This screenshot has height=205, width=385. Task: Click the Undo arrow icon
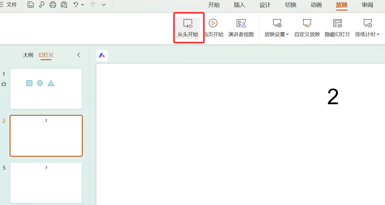coord(76,5)
